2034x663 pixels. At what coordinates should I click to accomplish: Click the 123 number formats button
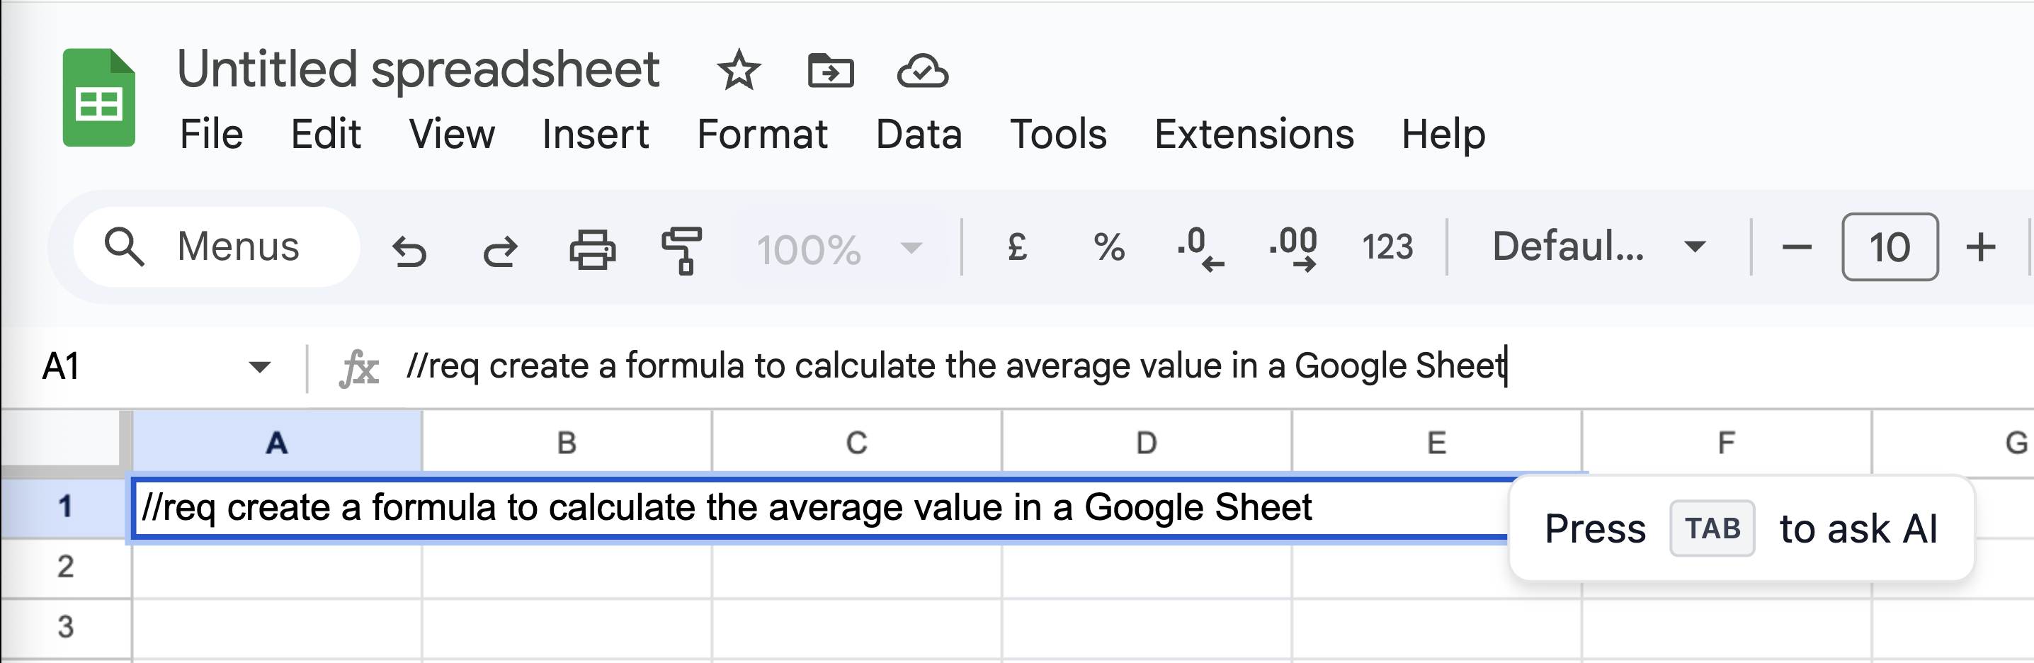click(1387, 247)
